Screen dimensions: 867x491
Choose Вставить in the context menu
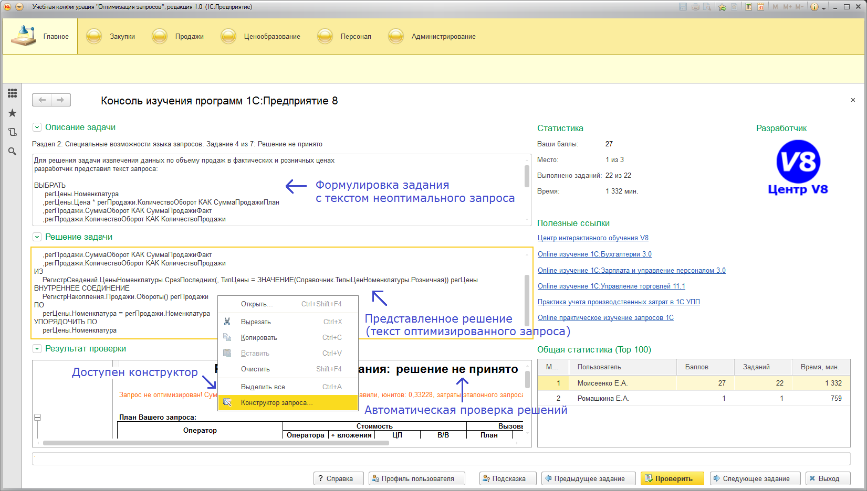pyautogui.click(x=288, y=353)
